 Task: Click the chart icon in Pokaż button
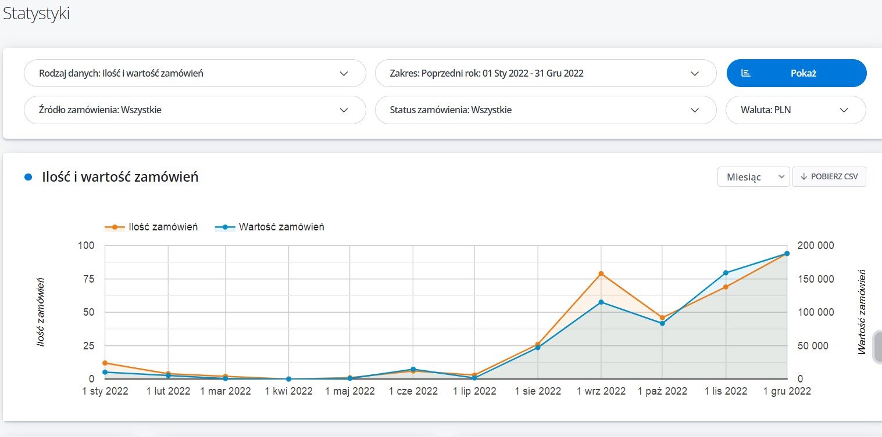click(745, 73)
